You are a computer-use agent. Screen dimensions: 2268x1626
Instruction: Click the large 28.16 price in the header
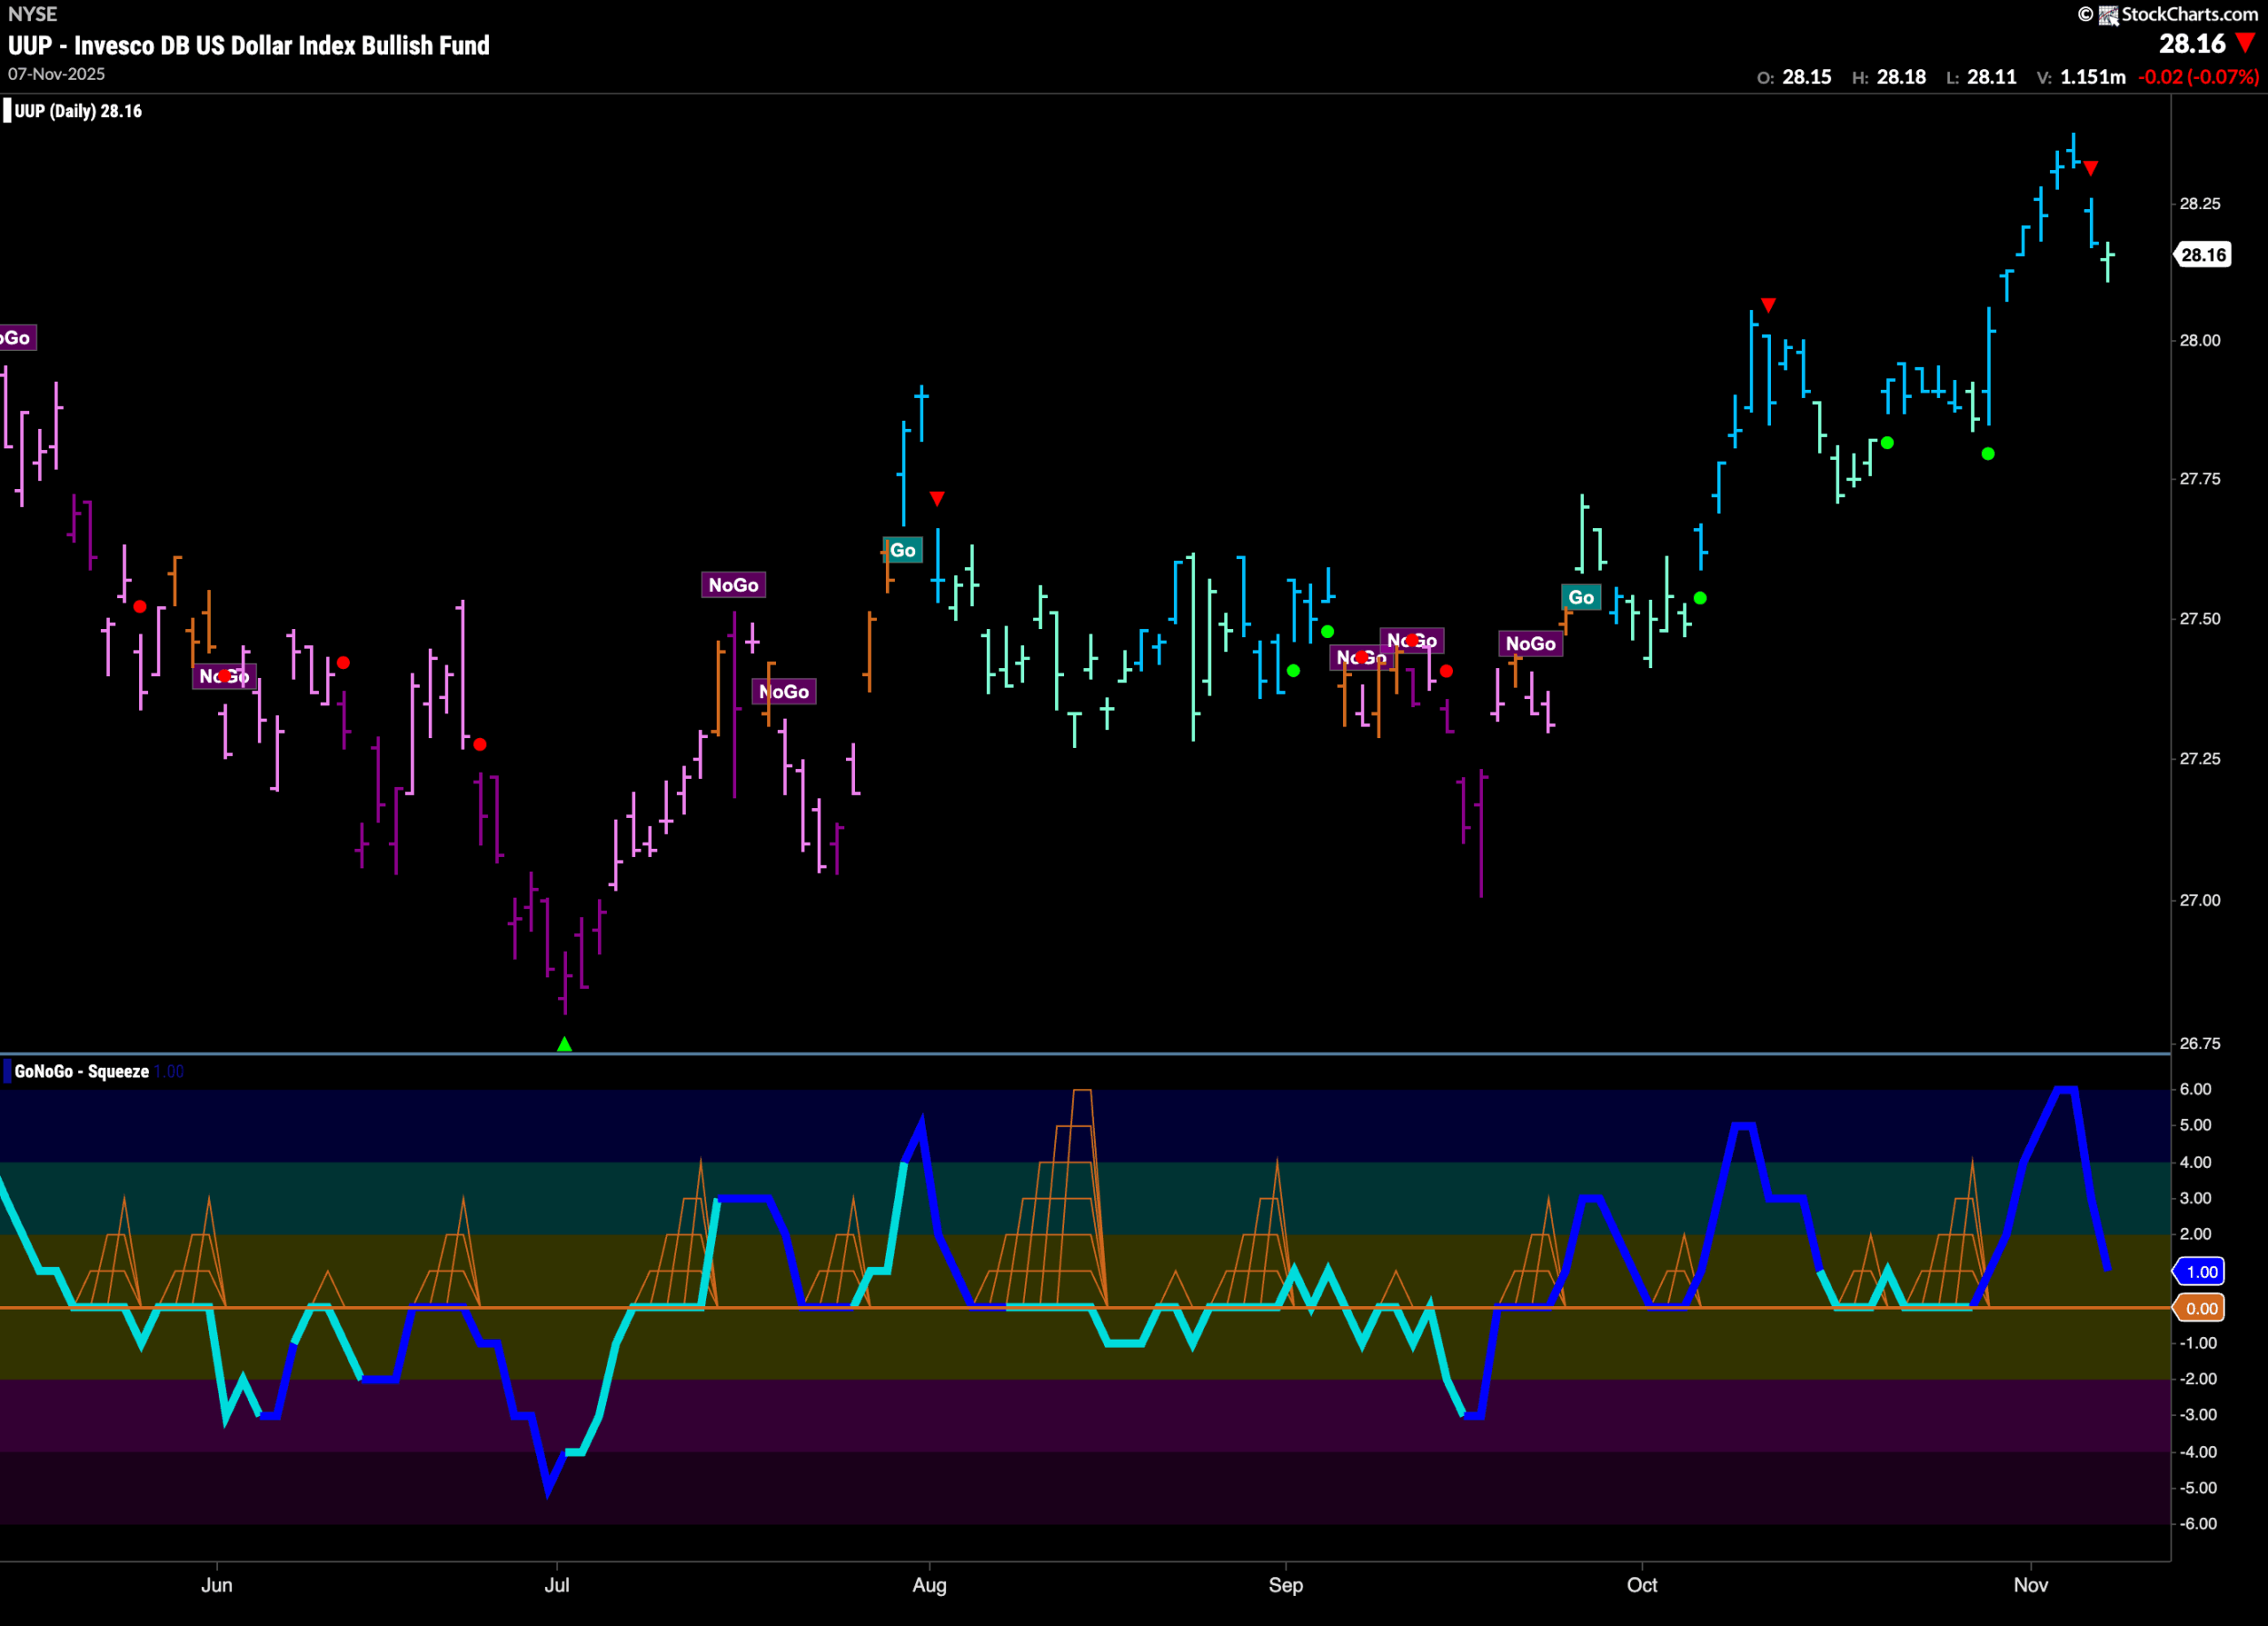(x=2192, y=44)
